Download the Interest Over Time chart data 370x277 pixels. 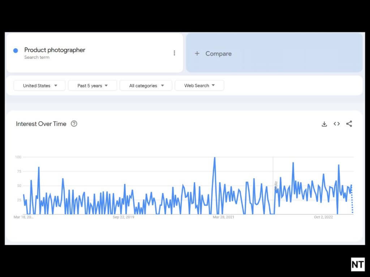click(x=324, y=124)
